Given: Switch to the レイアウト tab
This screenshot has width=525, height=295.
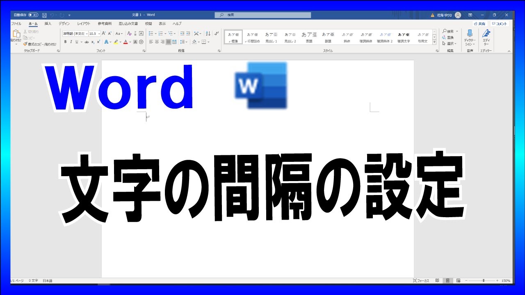Looking at the screenshot, I should [x=84, y=24].
